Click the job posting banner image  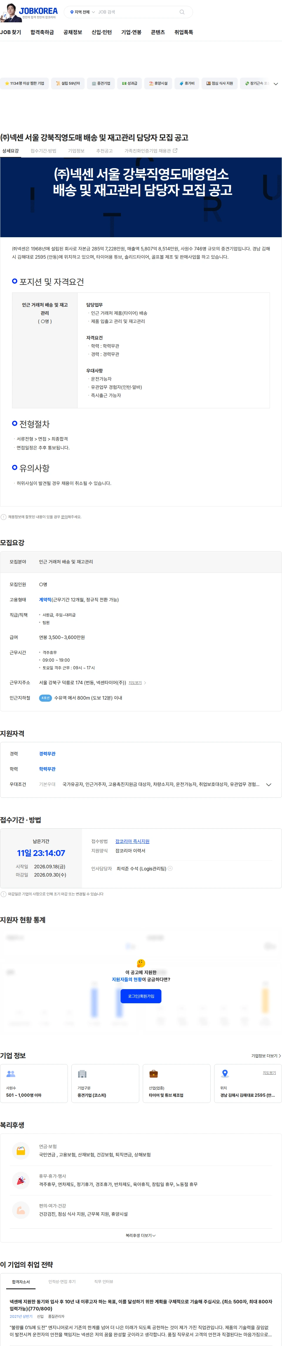pyautogui.click(x=141, y=198)
